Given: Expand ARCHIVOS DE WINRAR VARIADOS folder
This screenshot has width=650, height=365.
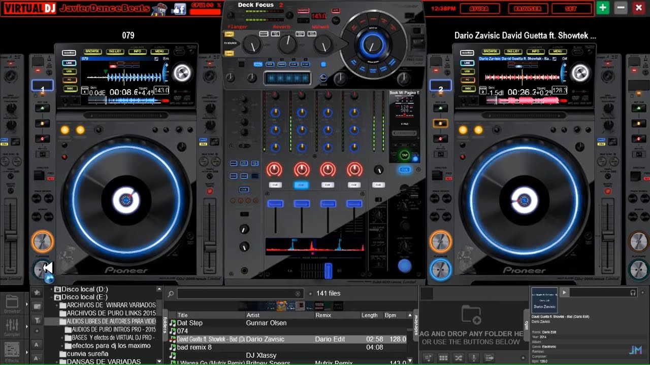Looking at the screenshot, I should pyautogui.click(x=56, y=305).
